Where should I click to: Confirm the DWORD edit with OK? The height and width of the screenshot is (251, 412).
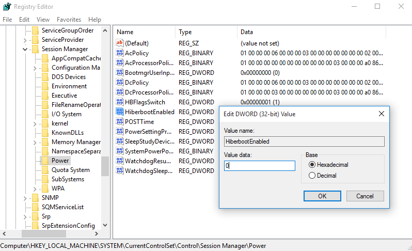pyautogui.click(x=322, y=196)
